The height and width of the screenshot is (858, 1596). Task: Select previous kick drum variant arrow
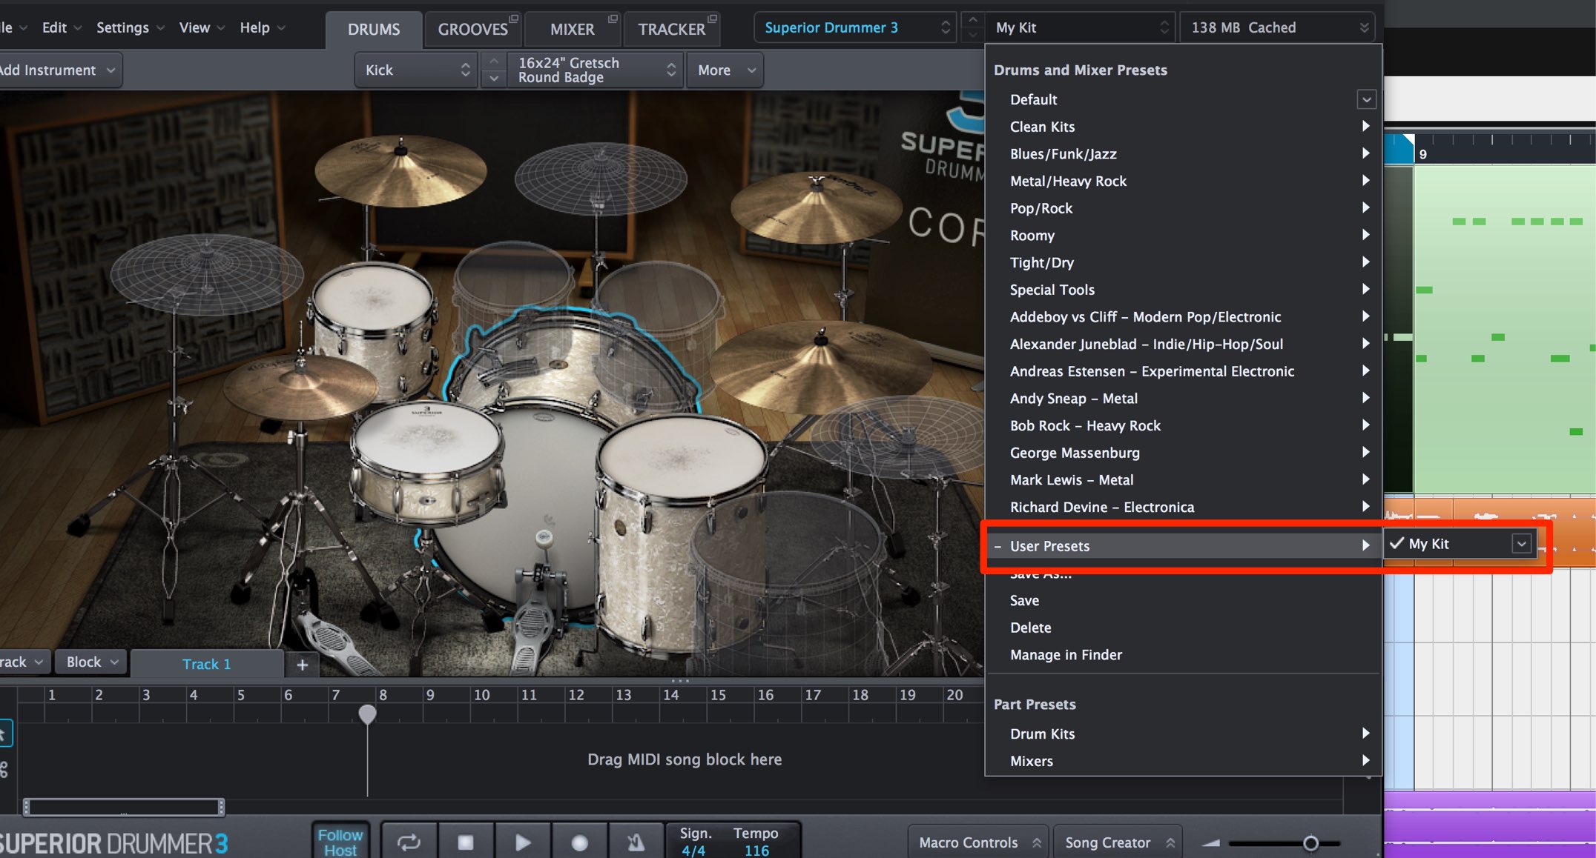(494, 61)
